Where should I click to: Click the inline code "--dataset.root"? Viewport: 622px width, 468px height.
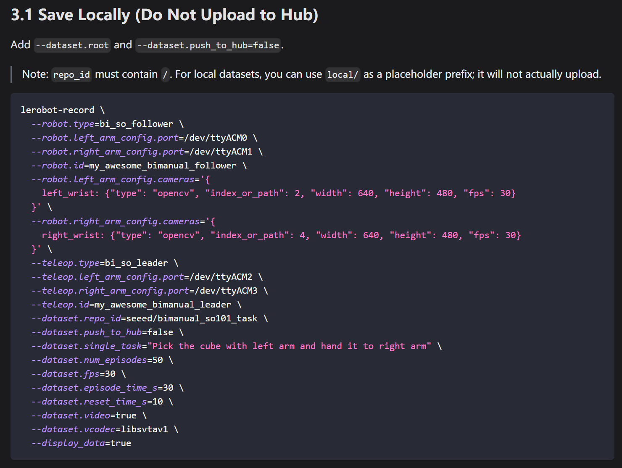[x=72, y=45]
